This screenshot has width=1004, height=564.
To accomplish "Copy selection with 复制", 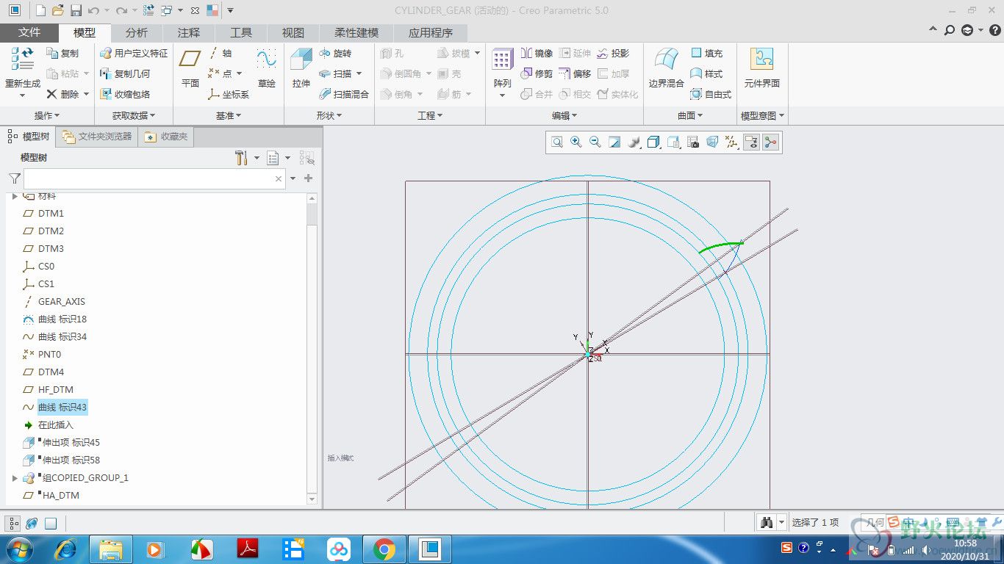I will [62, 53].
